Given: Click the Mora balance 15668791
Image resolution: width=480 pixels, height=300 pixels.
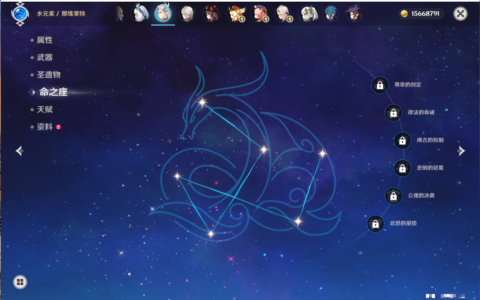Looking at the screenshot, I should [x=425, y=14].
